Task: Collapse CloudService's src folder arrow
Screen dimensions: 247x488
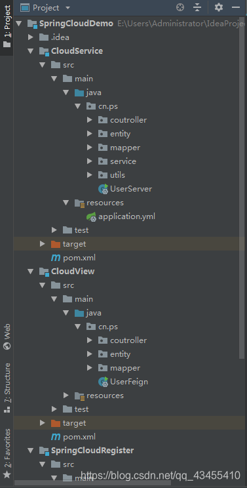Action: click(42, 65)
